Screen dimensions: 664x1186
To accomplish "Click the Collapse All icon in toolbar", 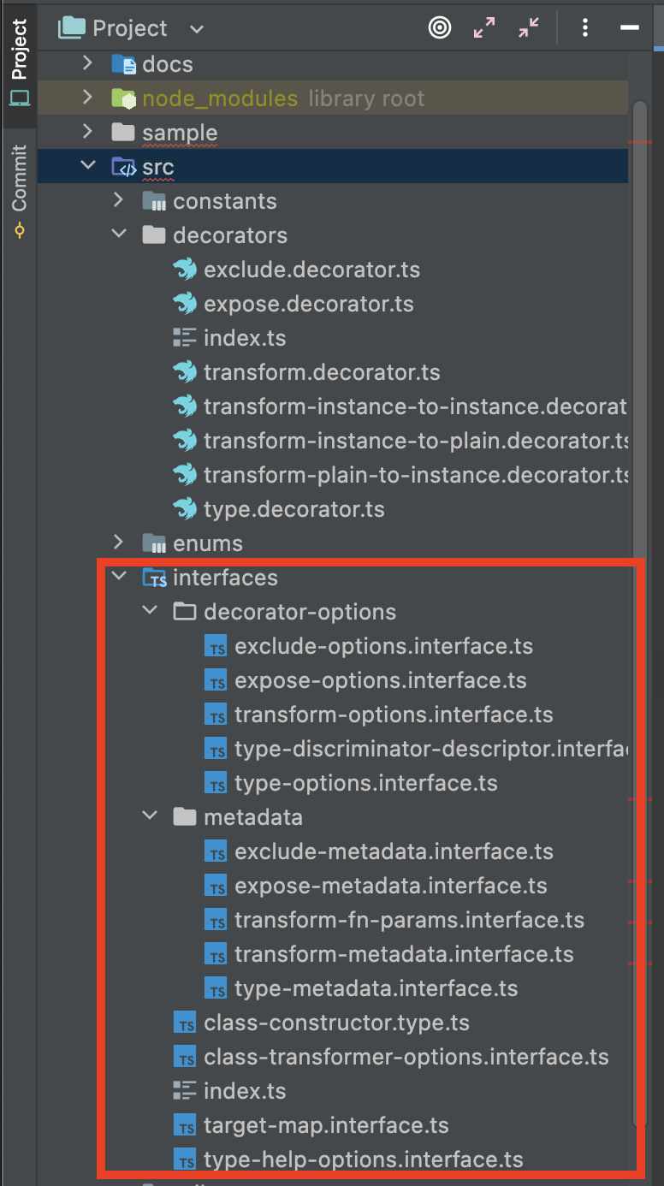I will point(529,27).
